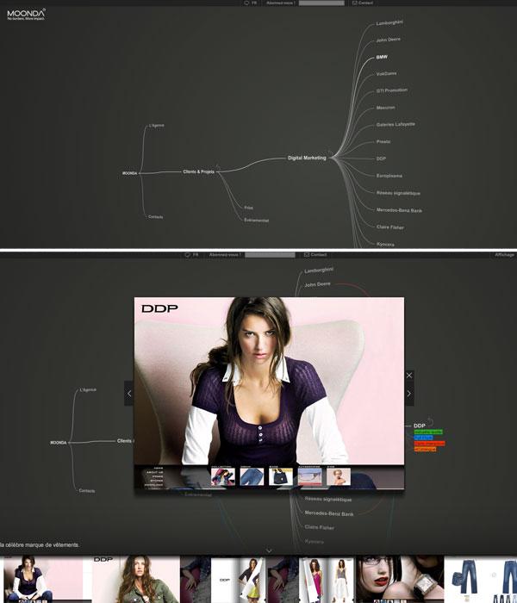
Task: Select the Lamborghini node in the lower screenshot
Action: [x=319, y=270]
